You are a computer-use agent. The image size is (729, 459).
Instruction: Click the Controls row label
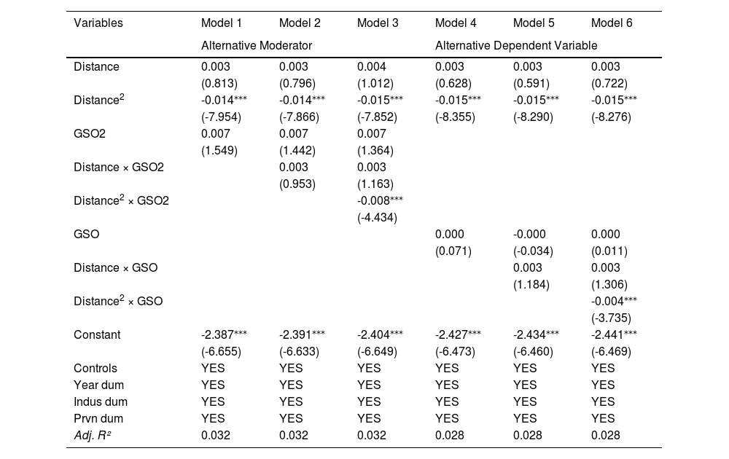click(95, 368)
